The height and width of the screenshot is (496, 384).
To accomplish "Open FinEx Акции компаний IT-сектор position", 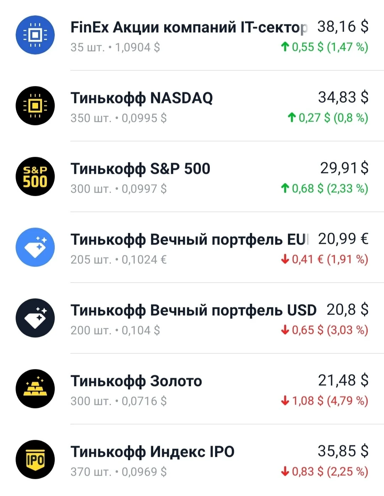I will [189, 27].
